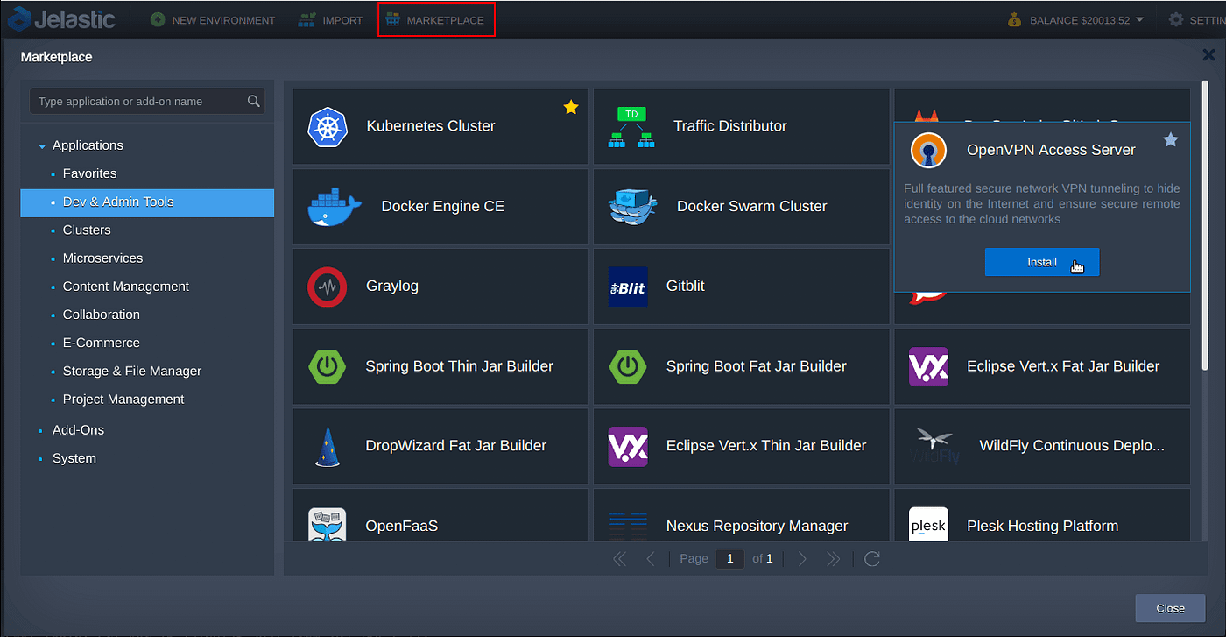Click the OpenVPN Access Server logo

[928, 151]
